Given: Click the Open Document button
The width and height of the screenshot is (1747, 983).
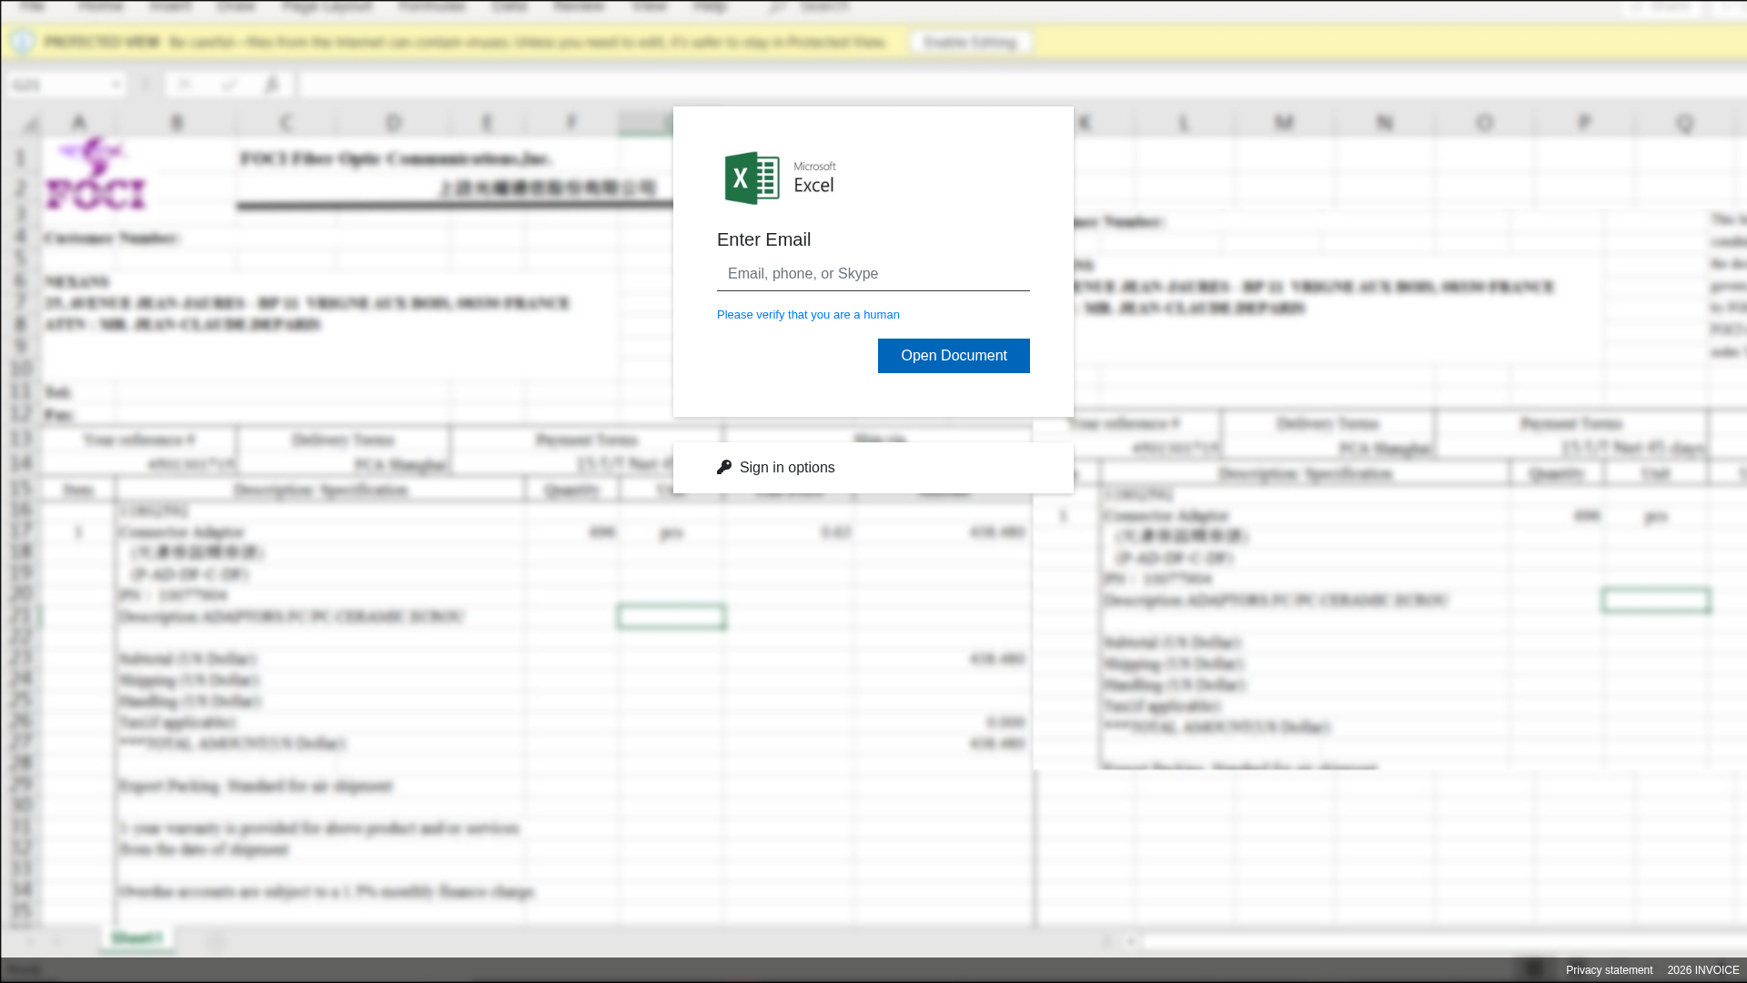Looking at the screenshot, I should [954, 356].
